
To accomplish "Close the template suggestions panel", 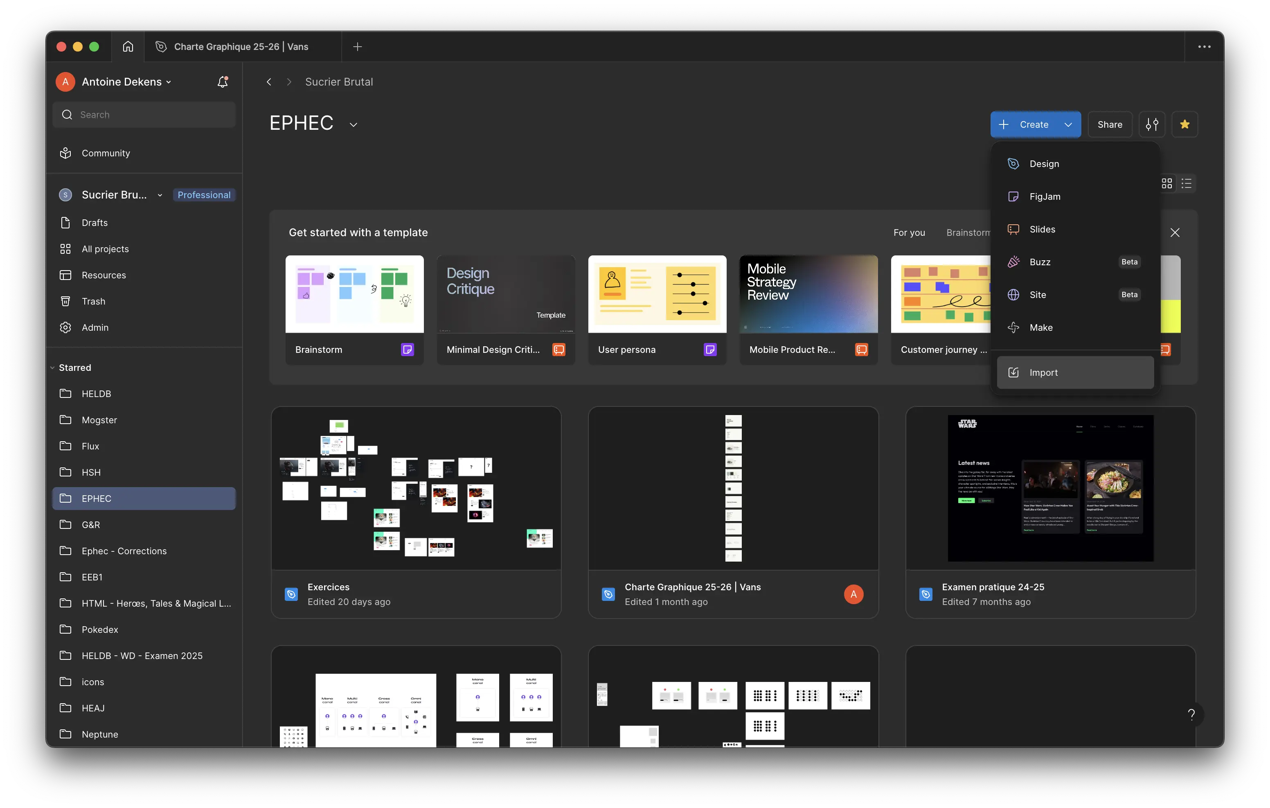I will 1175,232.
